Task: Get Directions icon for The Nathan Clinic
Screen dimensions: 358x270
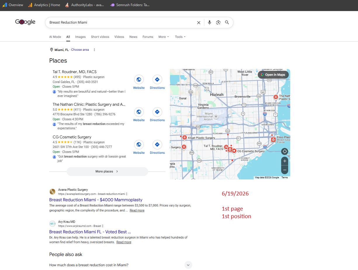Action: click(x=157, y=112)
